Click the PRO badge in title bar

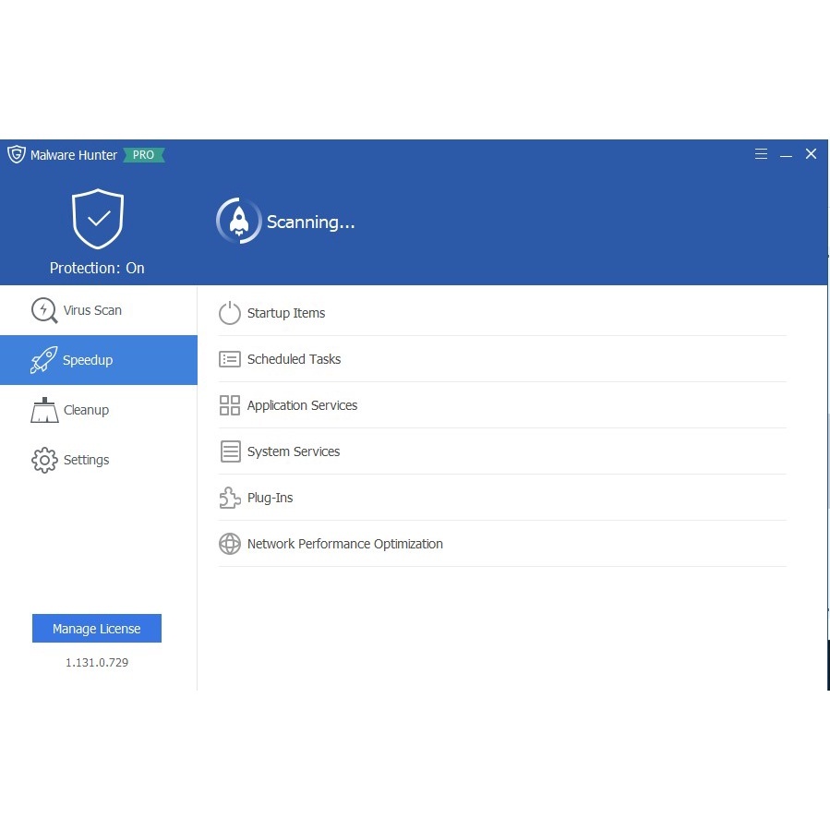(143, 155)
